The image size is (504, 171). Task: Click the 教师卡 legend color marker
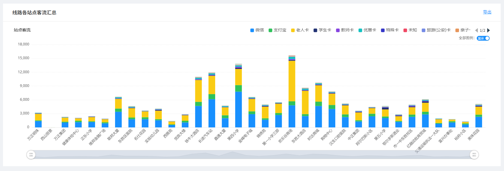pos(338,30)
